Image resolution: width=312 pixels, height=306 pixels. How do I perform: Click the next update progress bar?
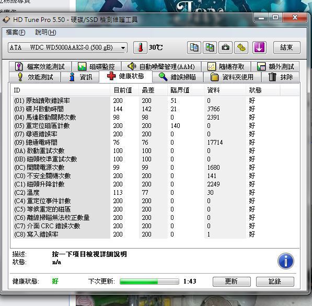click(x=149, y=281)
